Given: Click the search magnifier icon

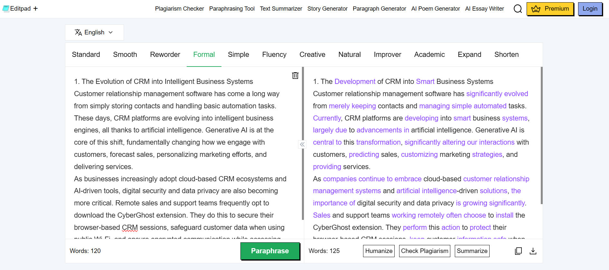Looking at the screenshot, I should [x=518, y=9].
